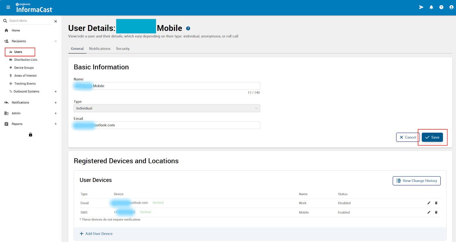Collapse the Recipients section minus toggle

[56, 41]
